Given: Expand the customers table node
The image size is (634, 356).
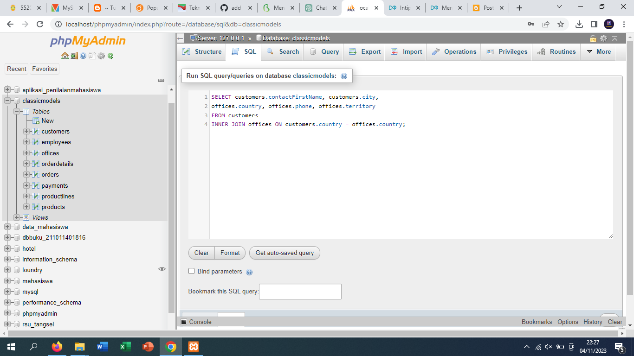Looking at the screenshot, I should (26, 132).
